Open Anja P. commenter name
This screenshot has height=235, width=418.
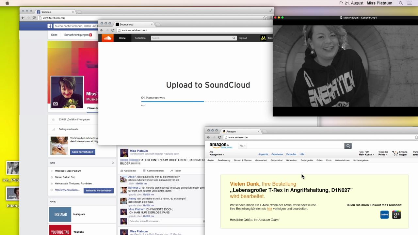coord(132,177)
